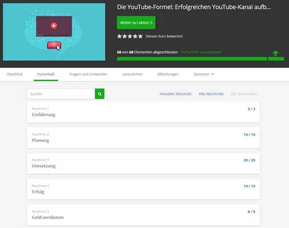Reset progress via Fortschritt zurücksetzen link
Viewport: 289px width, 228px height.
(x=201, y=52)
